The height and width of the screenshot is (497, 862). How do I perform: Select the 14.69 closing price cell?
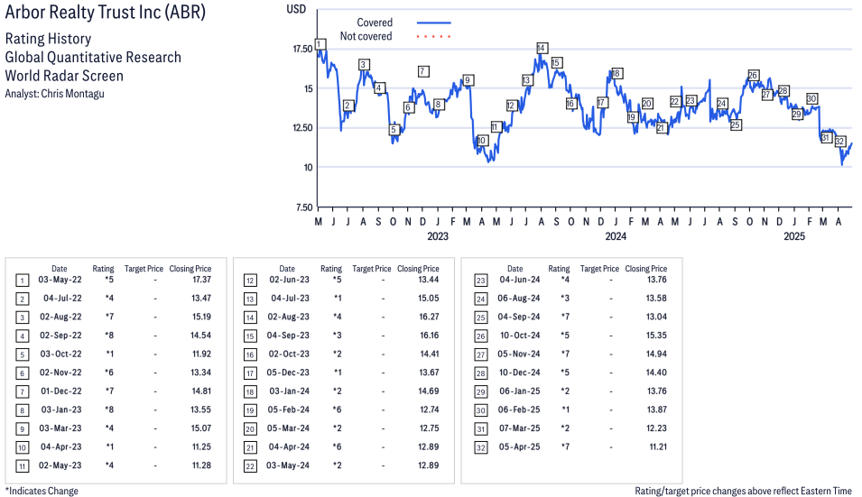coord(429,391)
